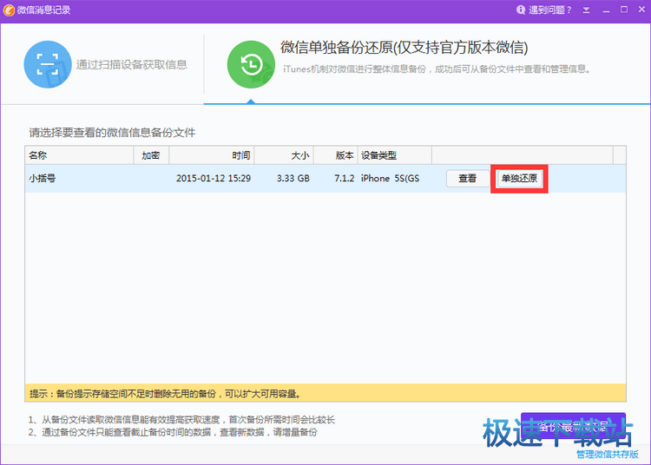Click the app logo in title bar
This screenshot has height=465, width=651.
pos(9,10)
